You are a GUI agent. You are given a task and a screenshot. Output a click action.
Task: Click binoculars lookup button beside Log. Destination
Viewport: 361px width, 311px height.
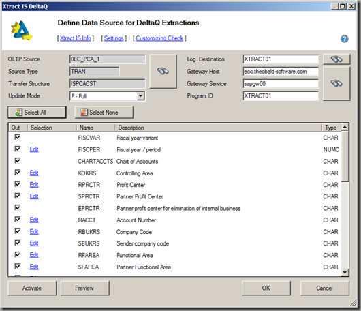coord(336,59)
